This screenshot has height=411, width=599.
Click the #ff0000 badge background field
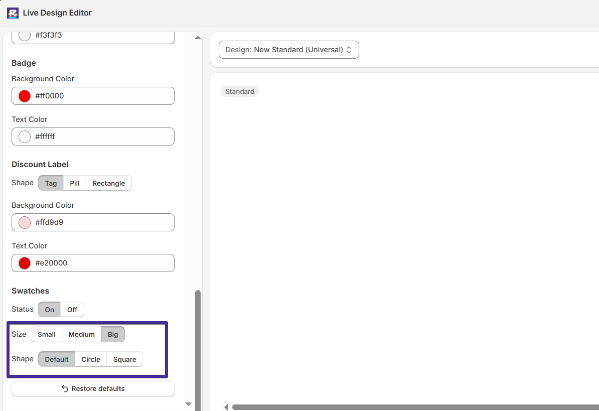93,96
